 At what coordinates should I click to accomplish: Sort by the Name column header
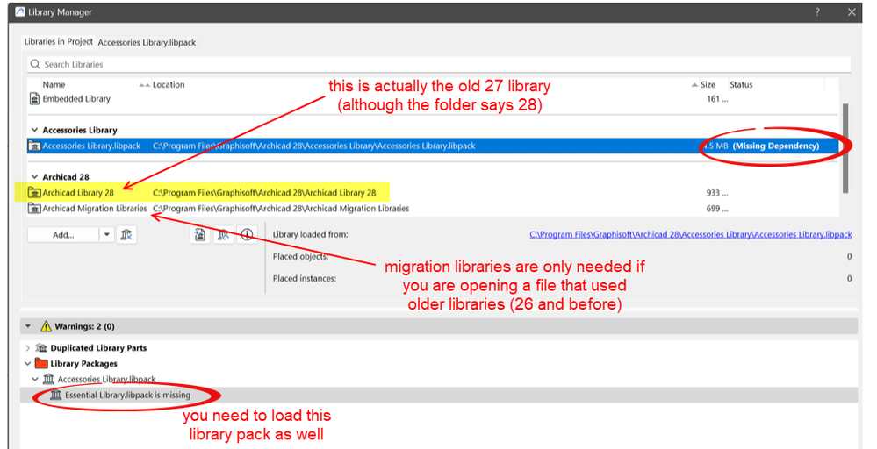[54, 84]
